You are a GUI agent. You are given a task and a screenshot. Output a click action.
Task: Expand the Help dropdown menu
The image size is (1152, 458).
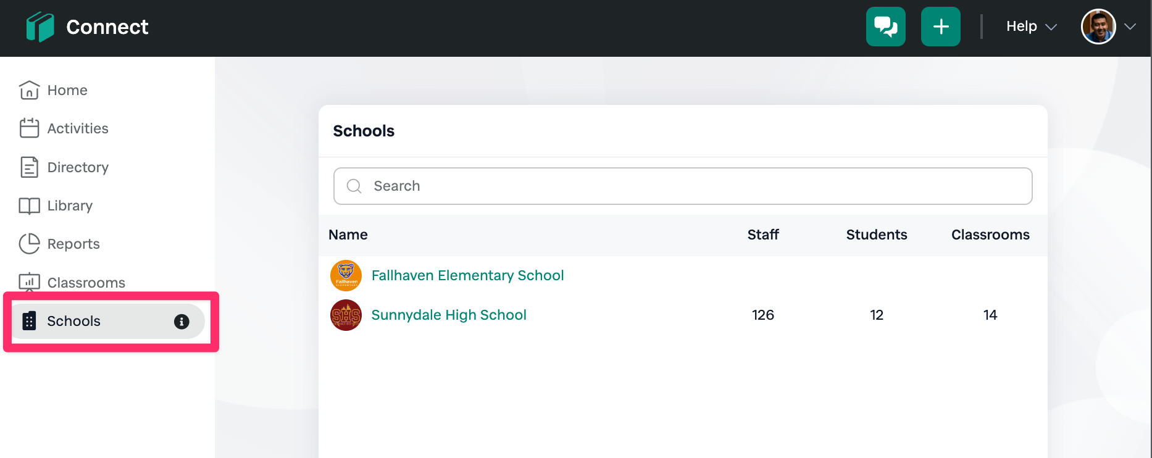tap(1031, 27)
